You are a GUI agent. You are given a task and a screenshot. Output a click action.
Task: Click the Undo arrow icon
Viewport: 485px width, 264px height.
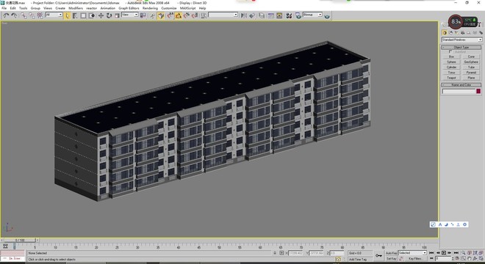point(6,15)
